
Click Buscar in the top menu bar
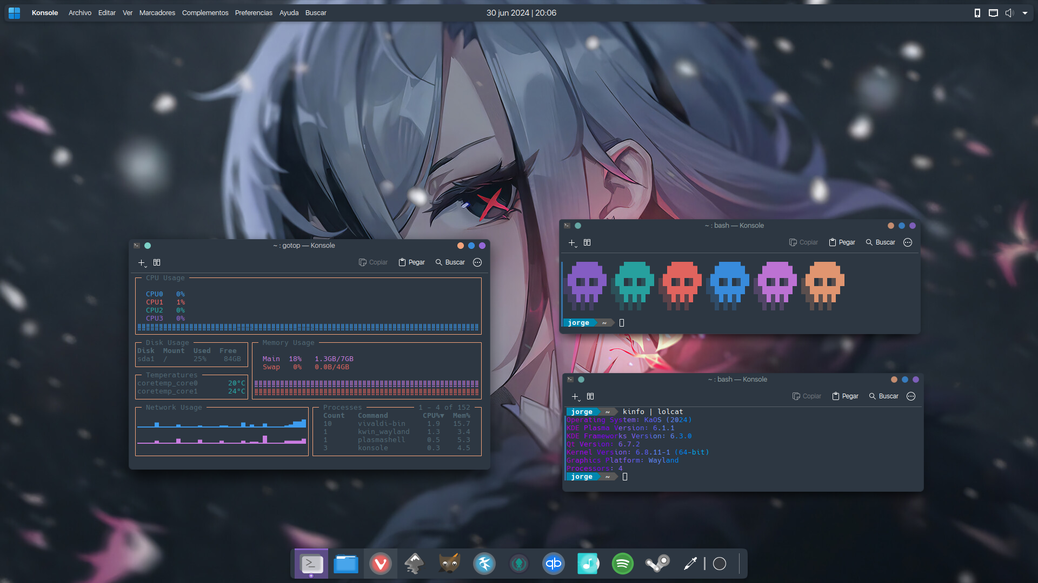click(x=316, y=13)
